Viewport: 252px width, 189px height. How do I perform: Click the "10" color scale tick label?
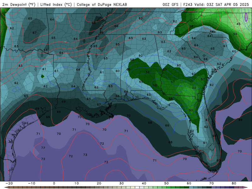coord(77,183)
